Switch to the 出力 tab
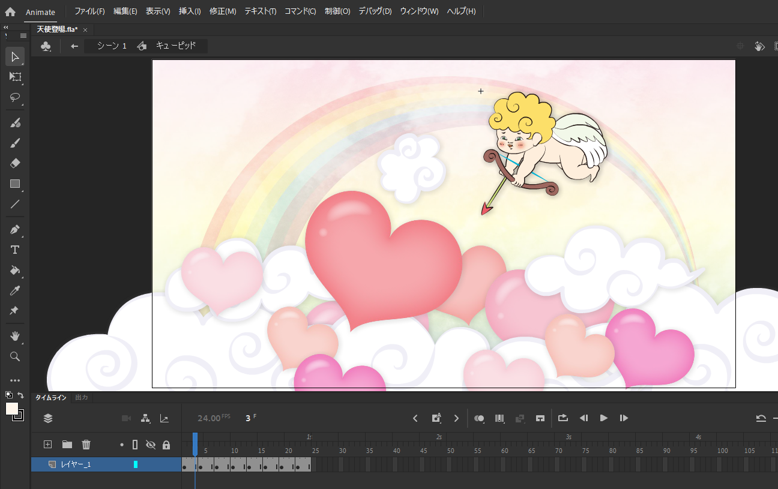This screenshot has width=778, height=489. (81, 397)
